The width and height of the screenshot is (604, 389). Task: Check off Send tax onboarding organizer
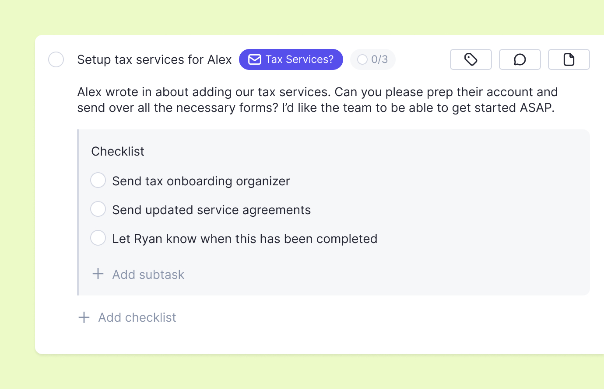98,180
